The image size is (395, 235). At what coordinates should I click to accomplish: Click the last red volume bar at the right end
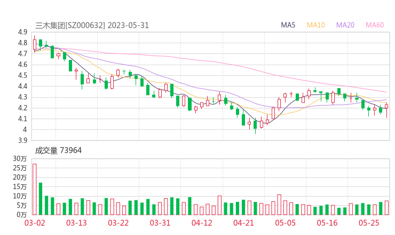(x=386, y=208)
